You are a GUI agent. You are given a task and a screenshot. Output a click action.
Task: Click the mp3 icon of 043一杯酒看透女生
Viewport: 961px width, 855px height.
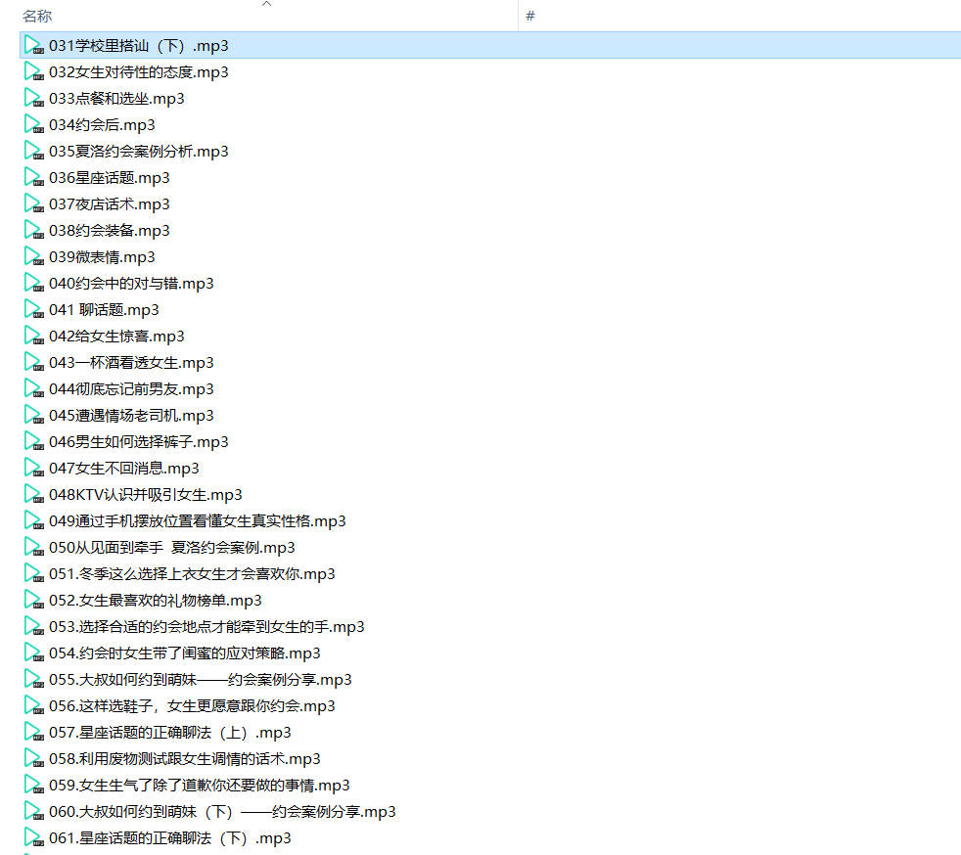tap(33, 361)
